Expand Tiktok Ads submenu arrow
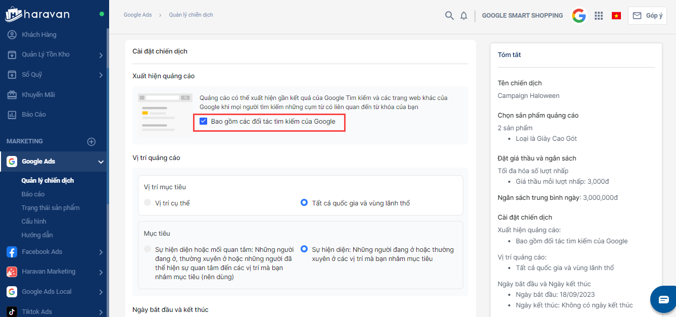The image size is (676, 317). click(x=101, y=312)
